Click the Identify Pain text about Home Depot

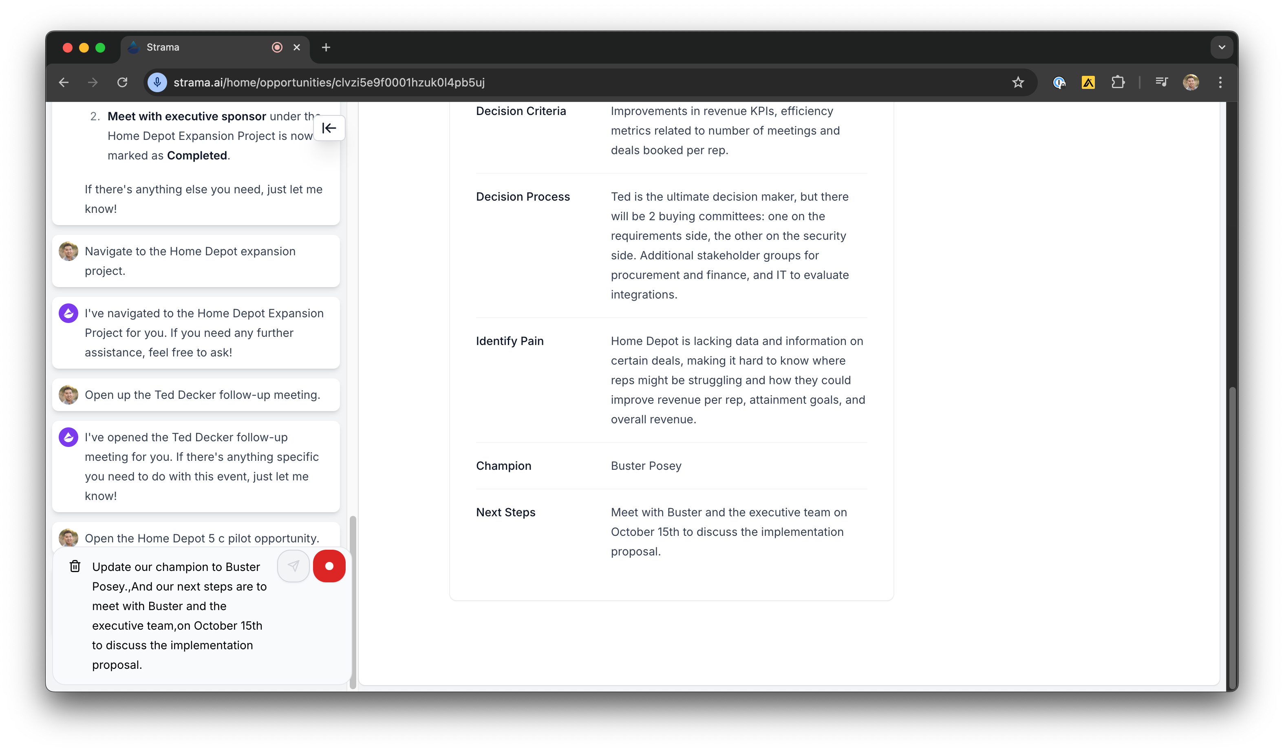738,380
